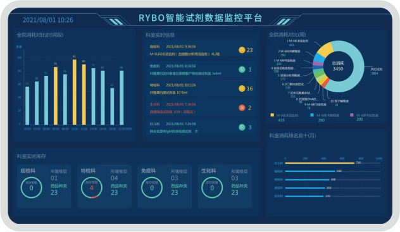Click the yellow bar valued 76
400x232 pixels.
point(56,95)
